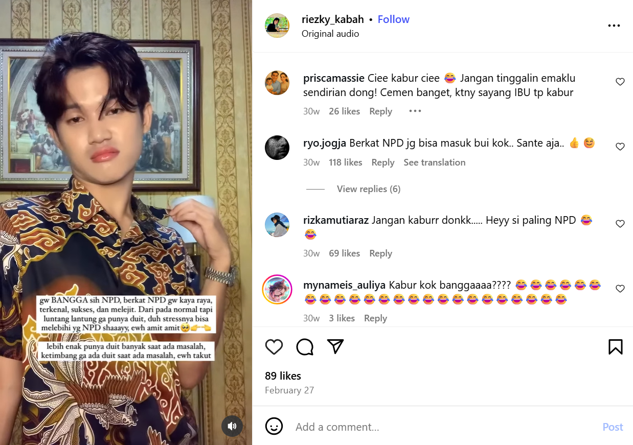This screenshot has width=633, height=445.
Task: Toggle video sound with the speaker icon
Action: pos(232,426)
